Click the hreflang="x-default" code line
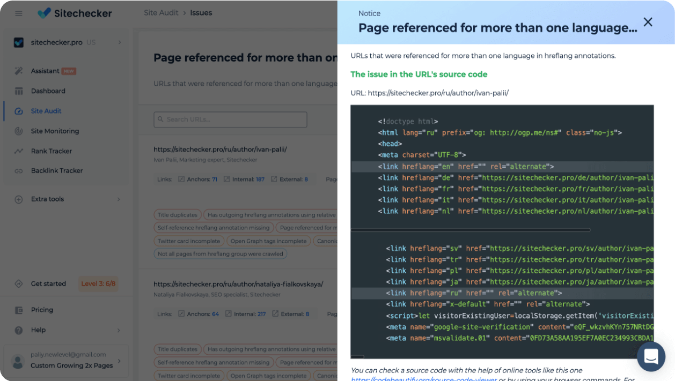Viewport: 675px width, 381px height. click(488, 304)
